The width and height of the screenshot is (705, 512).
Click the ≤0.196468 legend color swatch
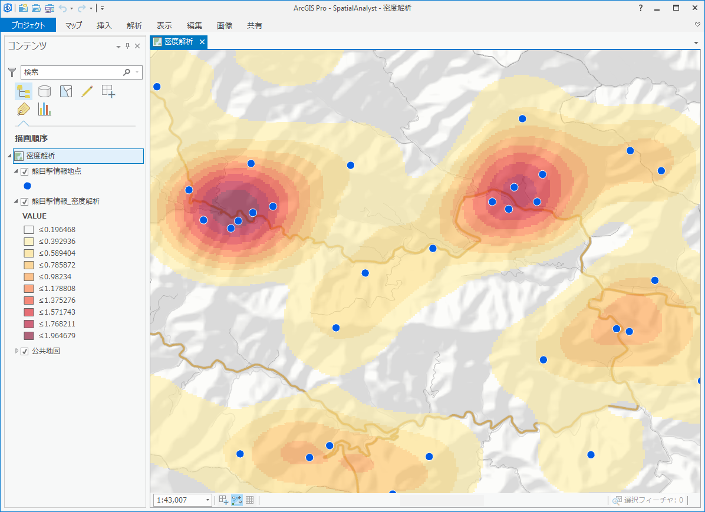click(x=28, y=229)
